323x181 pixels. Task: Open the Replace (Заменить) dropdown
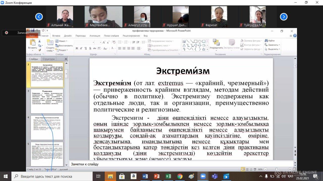(x=272, y=45)
